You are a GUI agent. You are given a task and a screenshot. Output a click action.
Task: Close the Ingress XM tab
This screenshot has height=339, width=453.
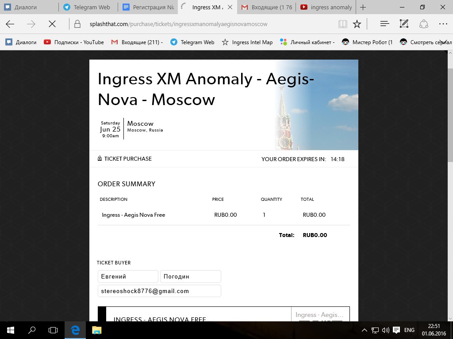coord(230,7)
